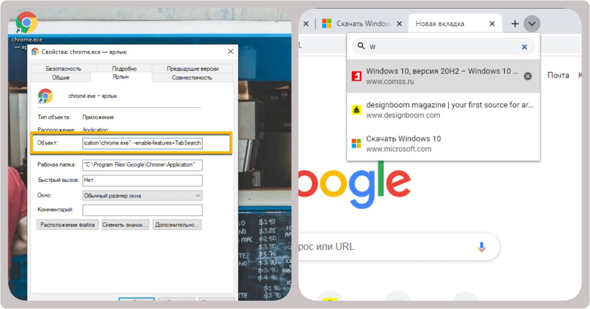Switch to the Совместимость tab
Viewport: 590px width, 309px height.
[192, 77]
